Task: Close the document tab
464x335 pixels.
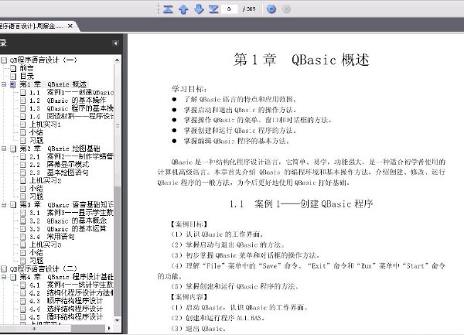Action: pyautogui.click(x=70, y=26)
